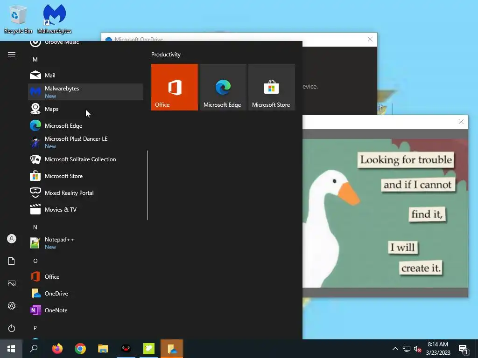The image size is (478, 358).
Task: Click the goose meme image
Action: (x=385, y=213)
